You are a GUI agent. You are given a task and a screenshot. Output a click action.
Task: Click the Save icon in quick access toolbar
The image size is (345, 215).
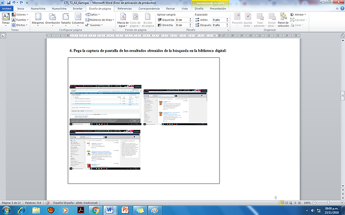click(9, 3)
